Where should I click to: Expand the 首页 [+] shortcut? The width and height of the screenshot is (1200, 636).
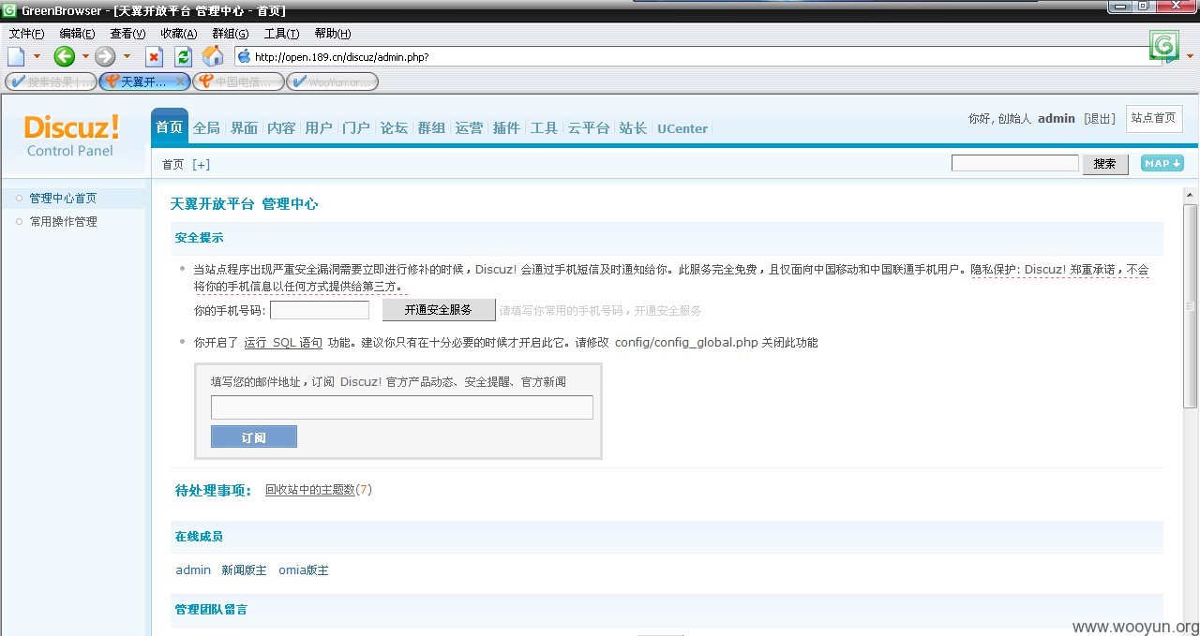[x=201, y=164]
